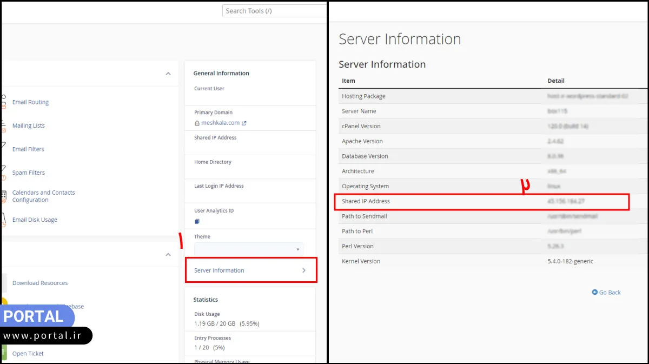Viewport: 649px width, 364px height.
Task: Click the Open Ticket icon
Action: point(3,353)
